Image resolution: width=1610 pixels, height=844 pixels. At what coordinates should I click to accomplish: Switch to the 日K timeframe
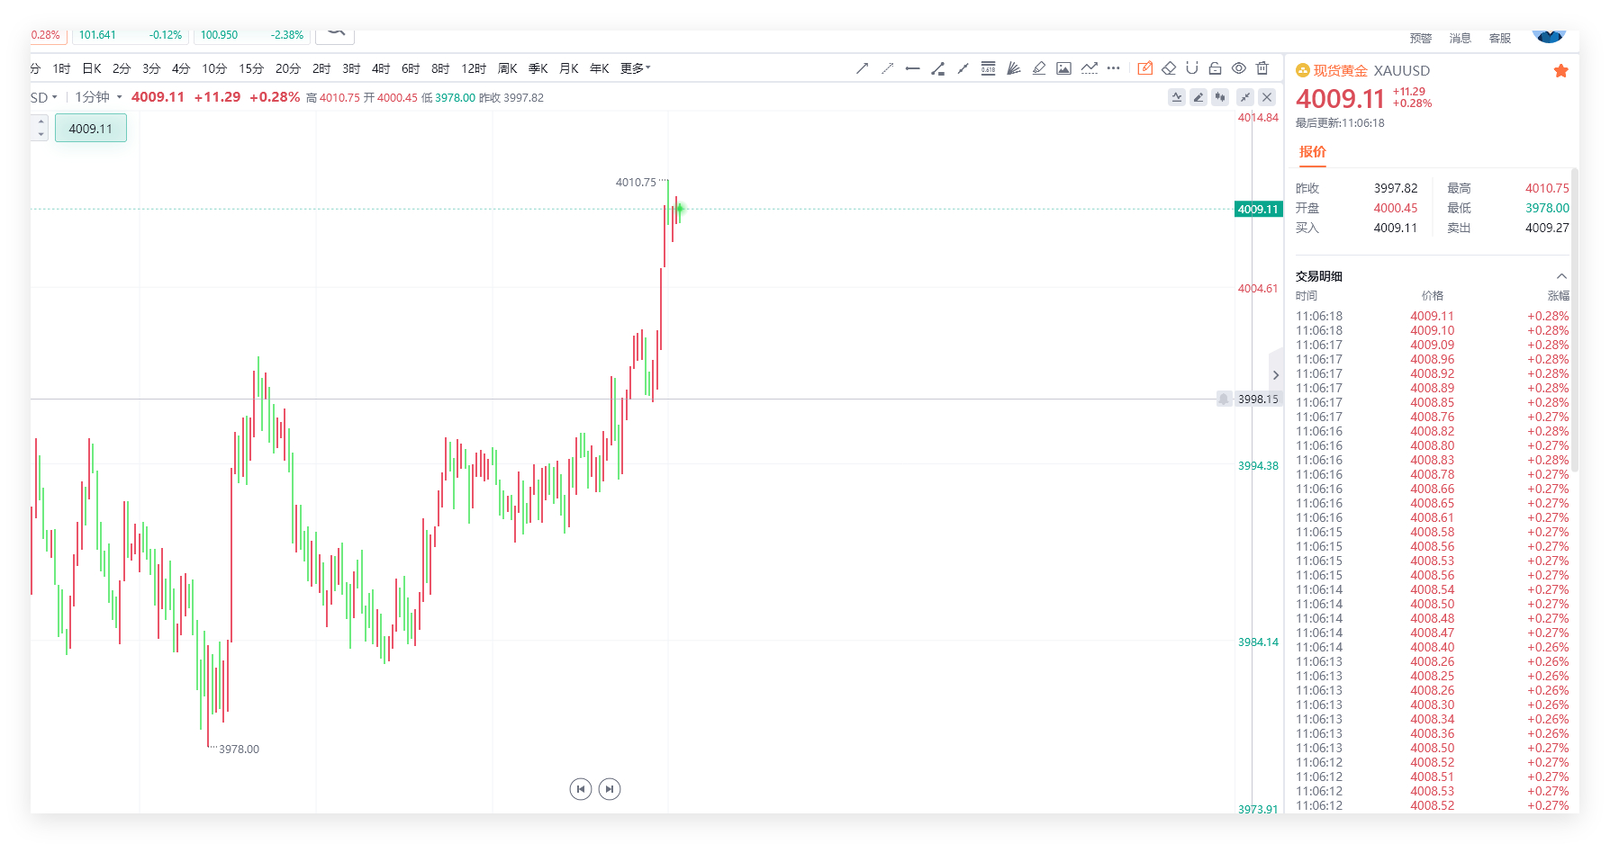92,68
